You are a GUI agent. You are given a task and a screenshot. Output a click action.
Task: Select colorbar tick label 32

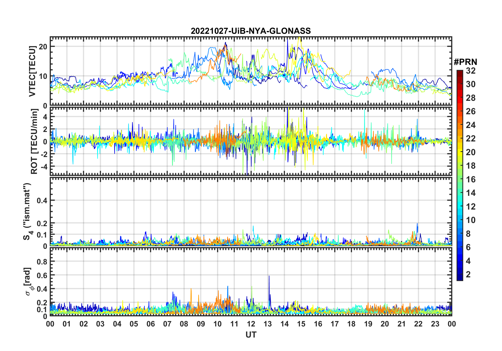(x=471, y=71)
